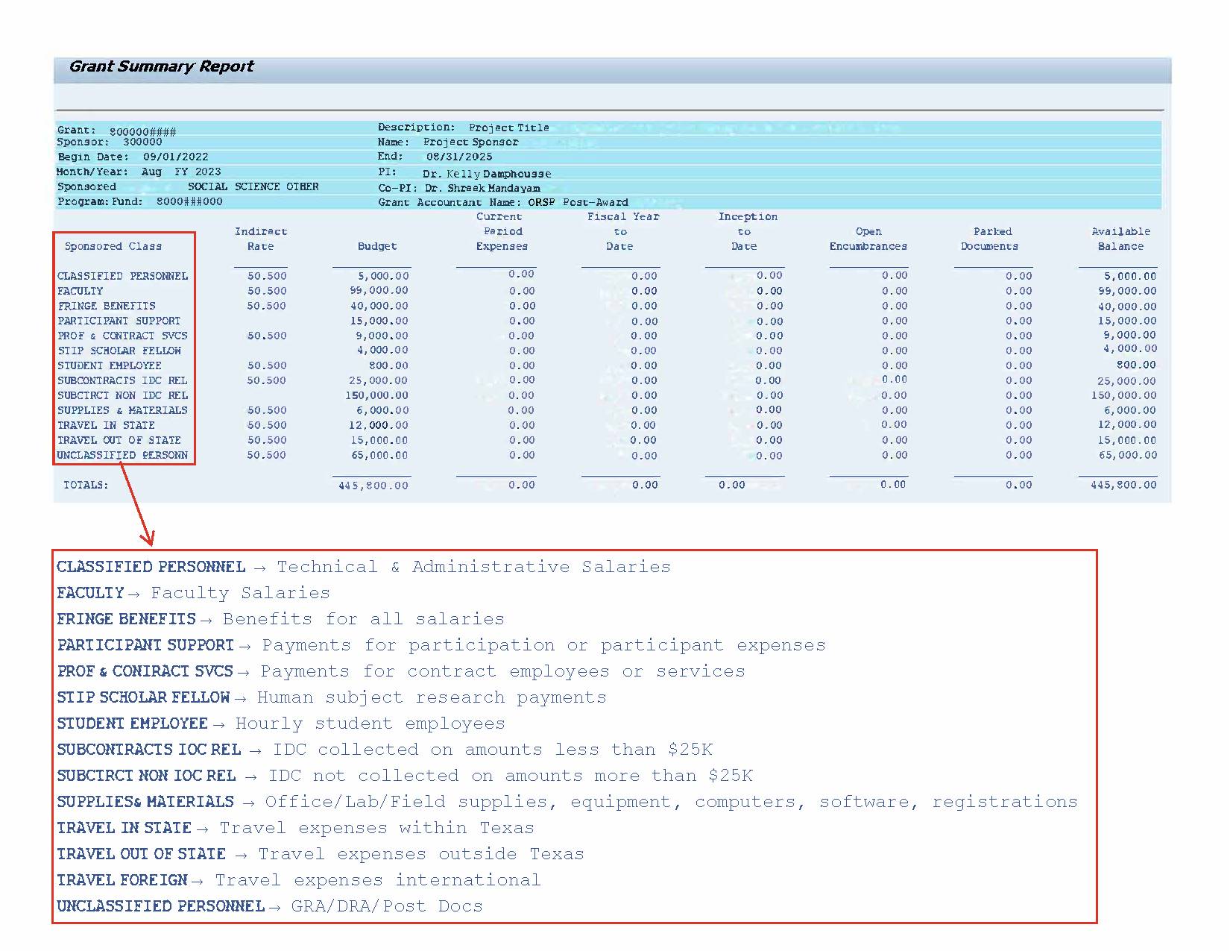This screenshot has height=951, width=1230.
Task: Select the UNCLASSIFIED PERSONNEL legend label
Action: [161, 906]
